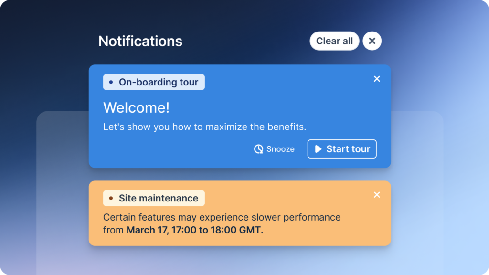This screenshot has width=489, height=275.
Task: Click the blue dot in On-boarding tour tag
Action: [111, 82]
